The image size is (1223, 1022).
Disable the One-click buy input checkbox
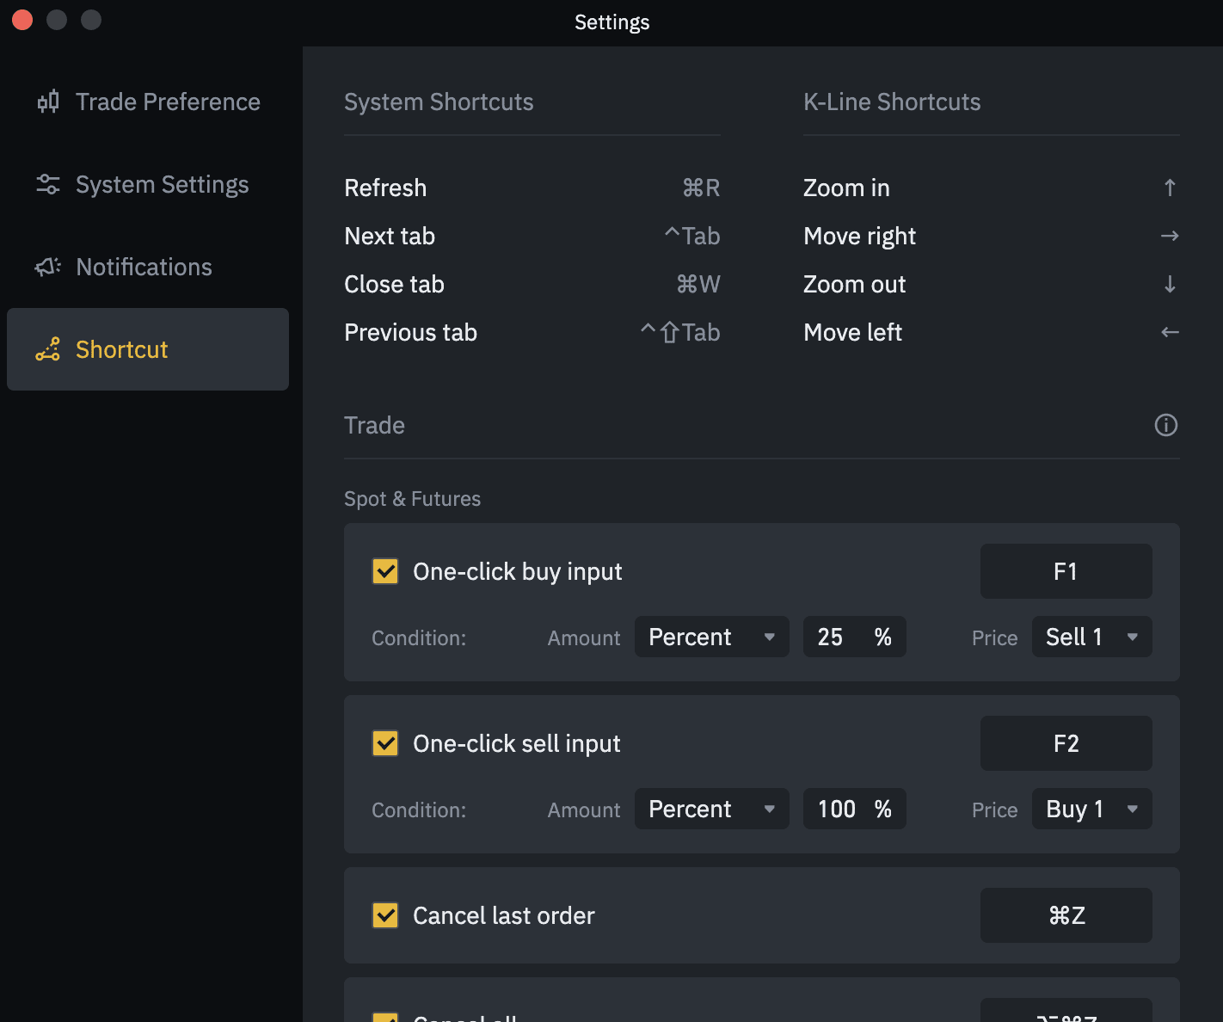click(x=385, y=571)
